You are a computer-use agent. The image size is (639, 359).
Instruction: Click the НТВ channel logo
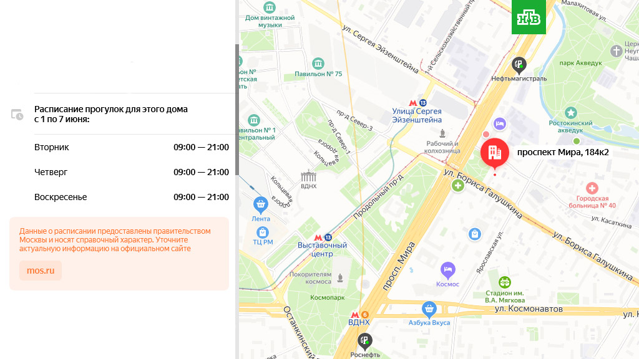point(529,17)
